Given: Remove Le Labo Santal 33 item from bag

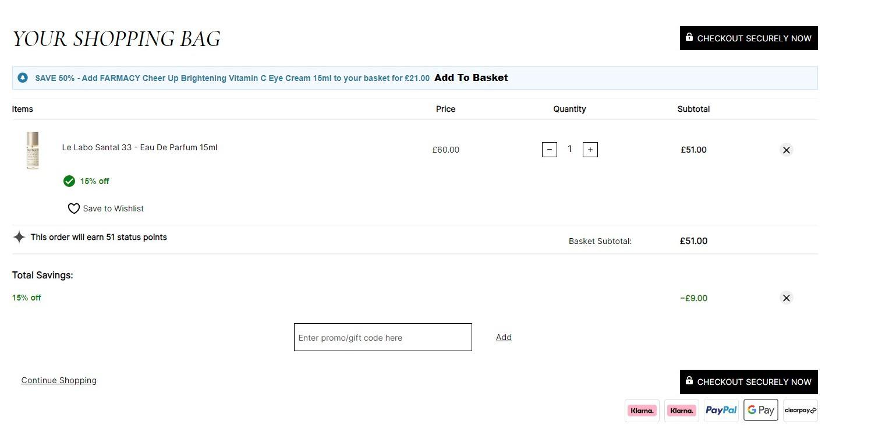Looking at the screenshot, I should tap(787, 150).
